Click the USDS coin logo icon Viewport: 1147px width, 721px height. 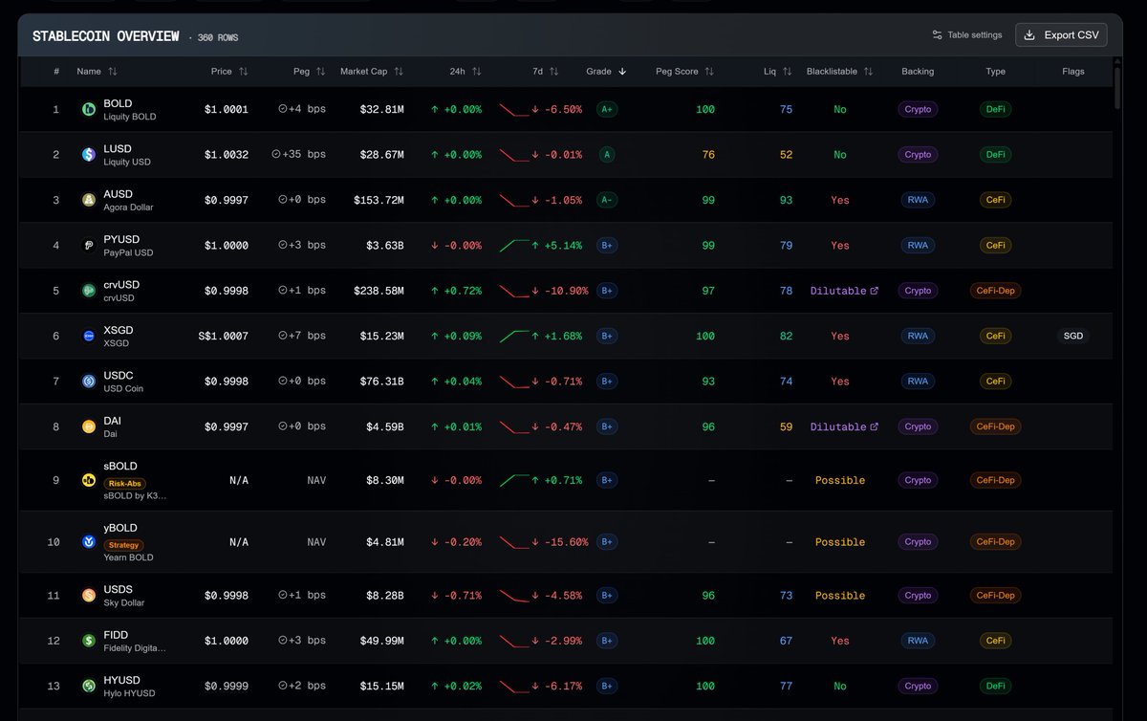(x=88, y=596)
